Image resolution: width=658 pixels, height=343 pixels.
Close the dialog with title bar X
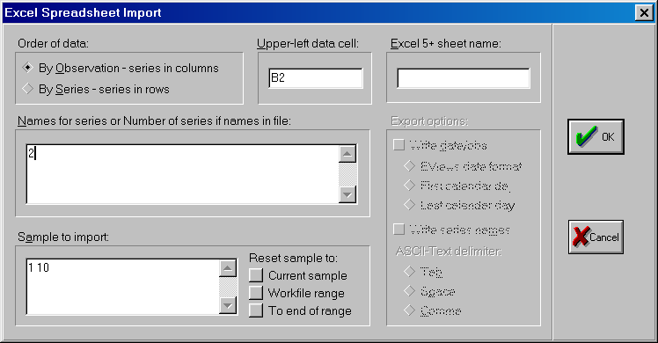(644, 12)
